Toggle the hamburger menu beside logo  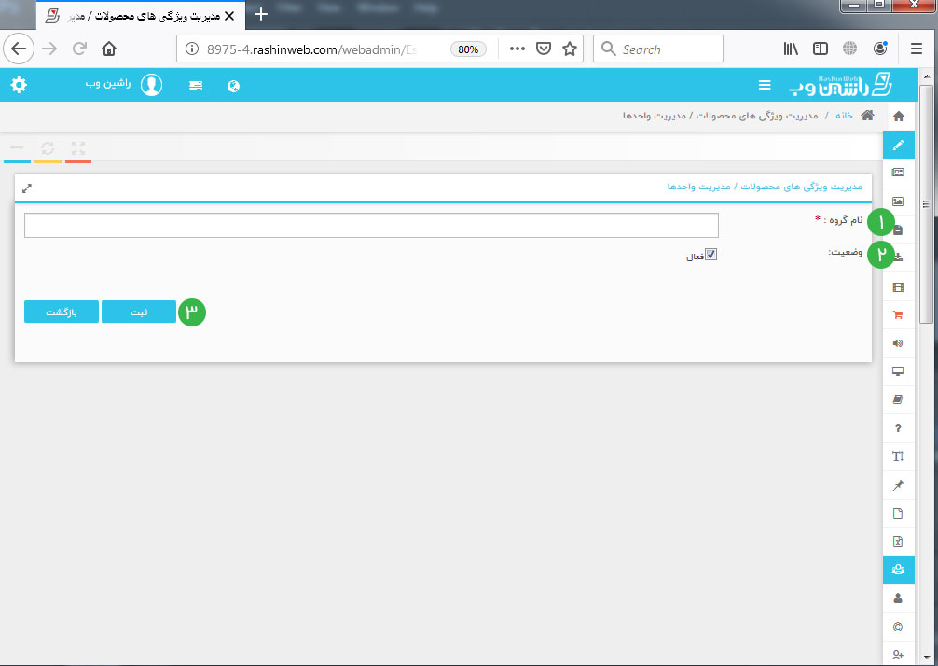point(765,85)
